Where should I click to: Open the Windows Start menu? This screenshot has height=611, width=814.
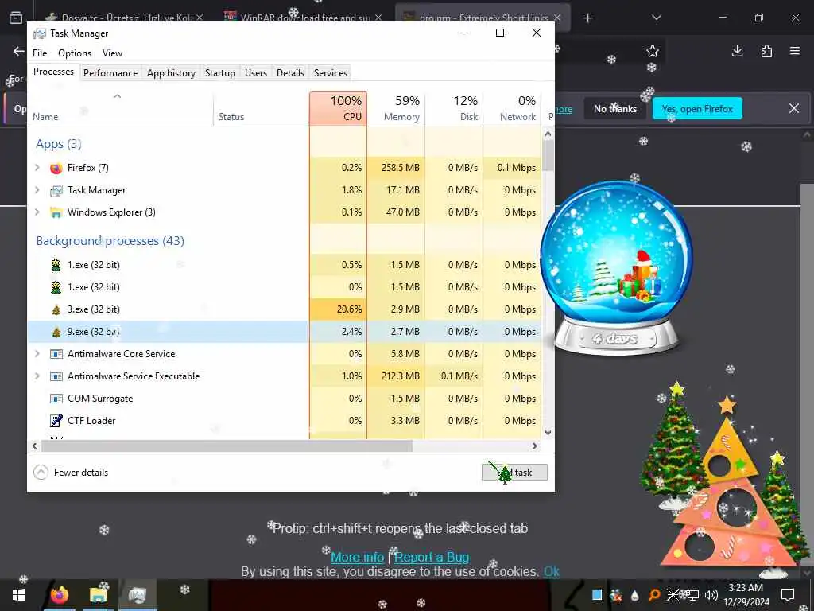tap(19, 595)
